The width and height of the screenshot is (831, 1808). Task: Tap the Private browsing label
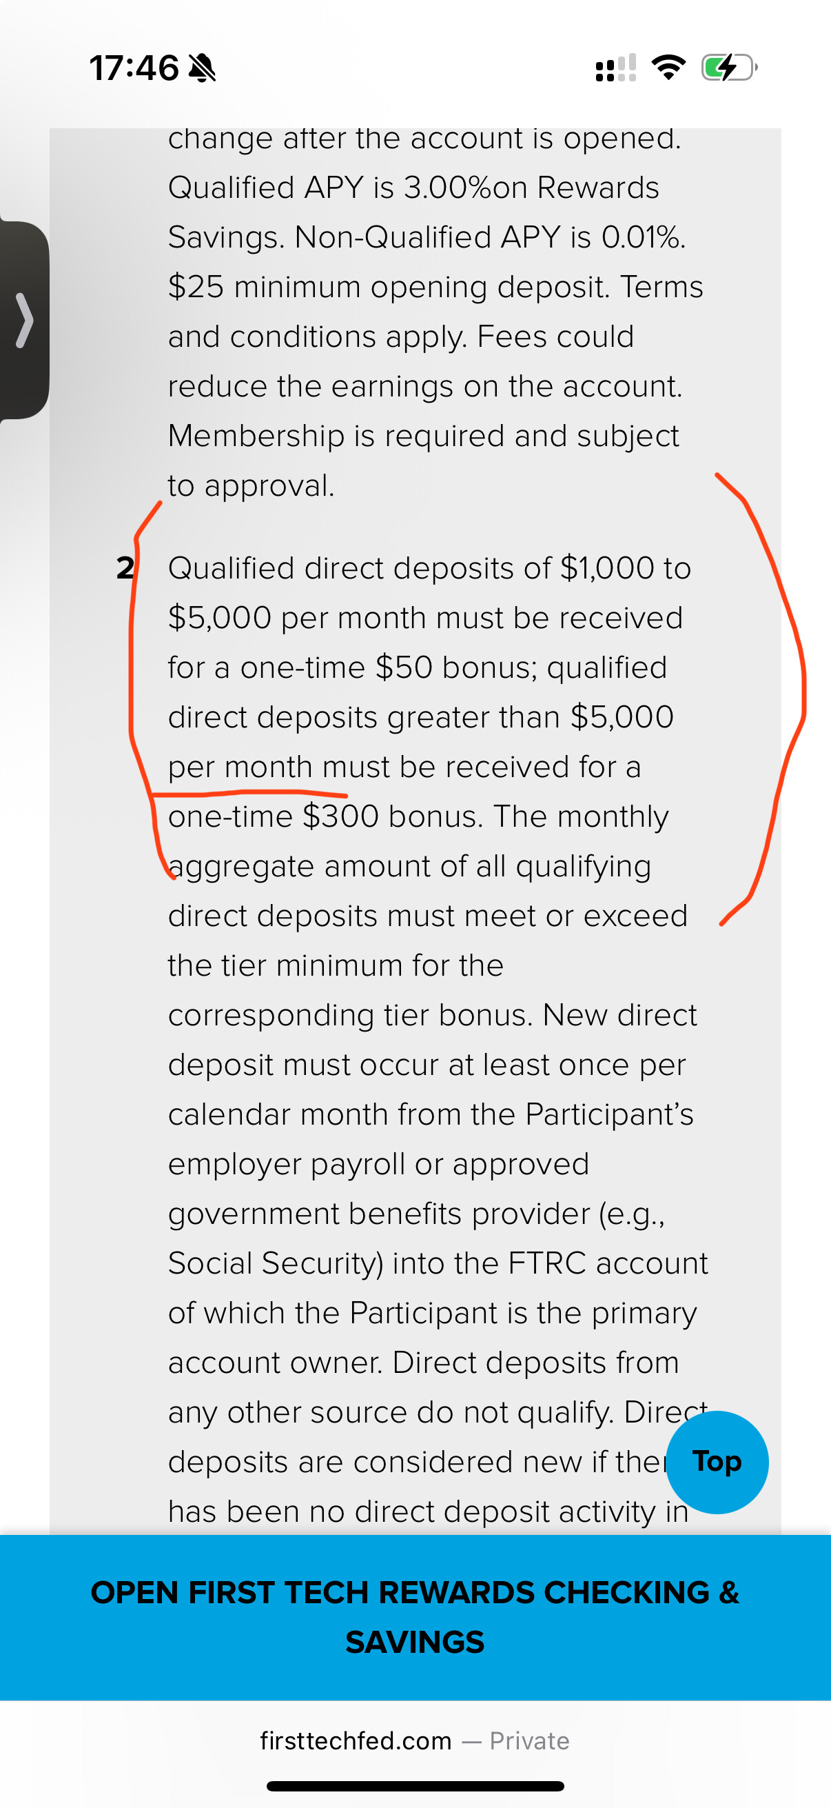tap(529, 1740)
